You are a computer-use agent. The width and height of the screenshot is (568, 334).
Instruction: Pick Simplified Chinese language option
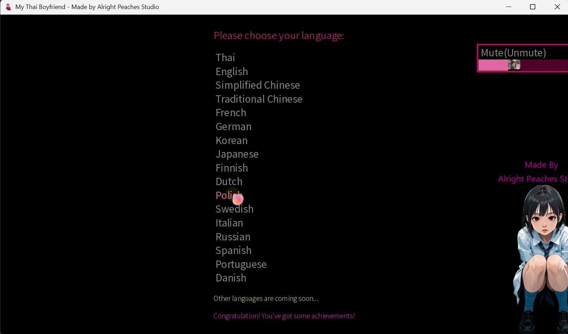pyautogui.click(x=258, y=85)
